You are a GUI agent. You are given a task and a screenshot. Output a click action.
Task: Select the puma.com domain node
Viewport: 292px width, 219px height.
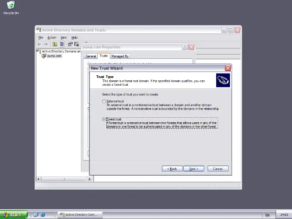[x=54, y=56]
